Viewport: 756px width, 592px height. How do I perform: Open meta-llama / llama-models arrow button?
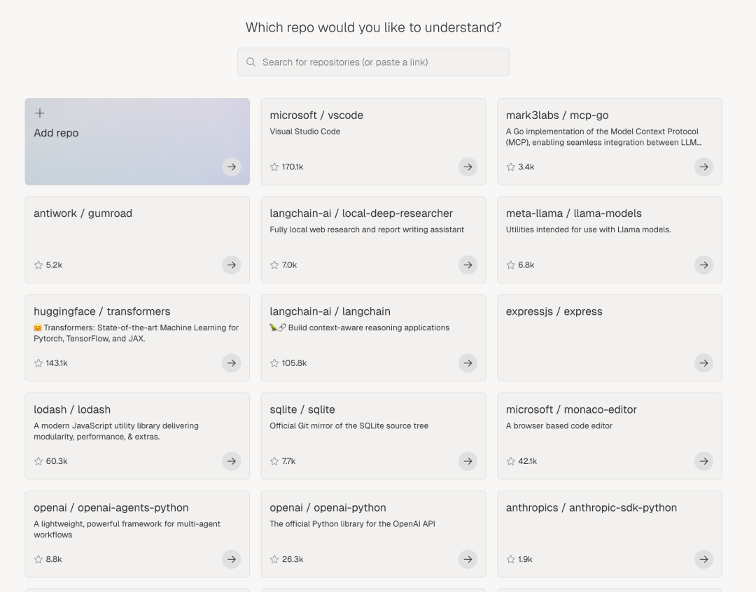click(704, 265)
